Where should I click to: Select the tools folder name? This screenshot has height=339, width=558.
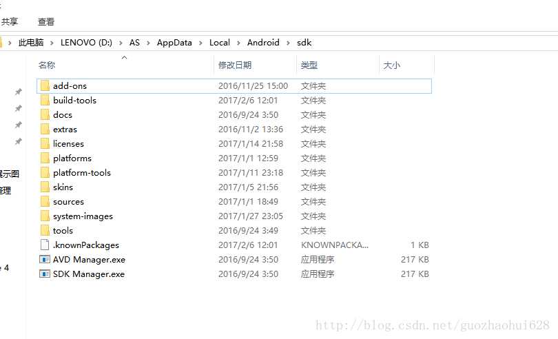(63, 230)
